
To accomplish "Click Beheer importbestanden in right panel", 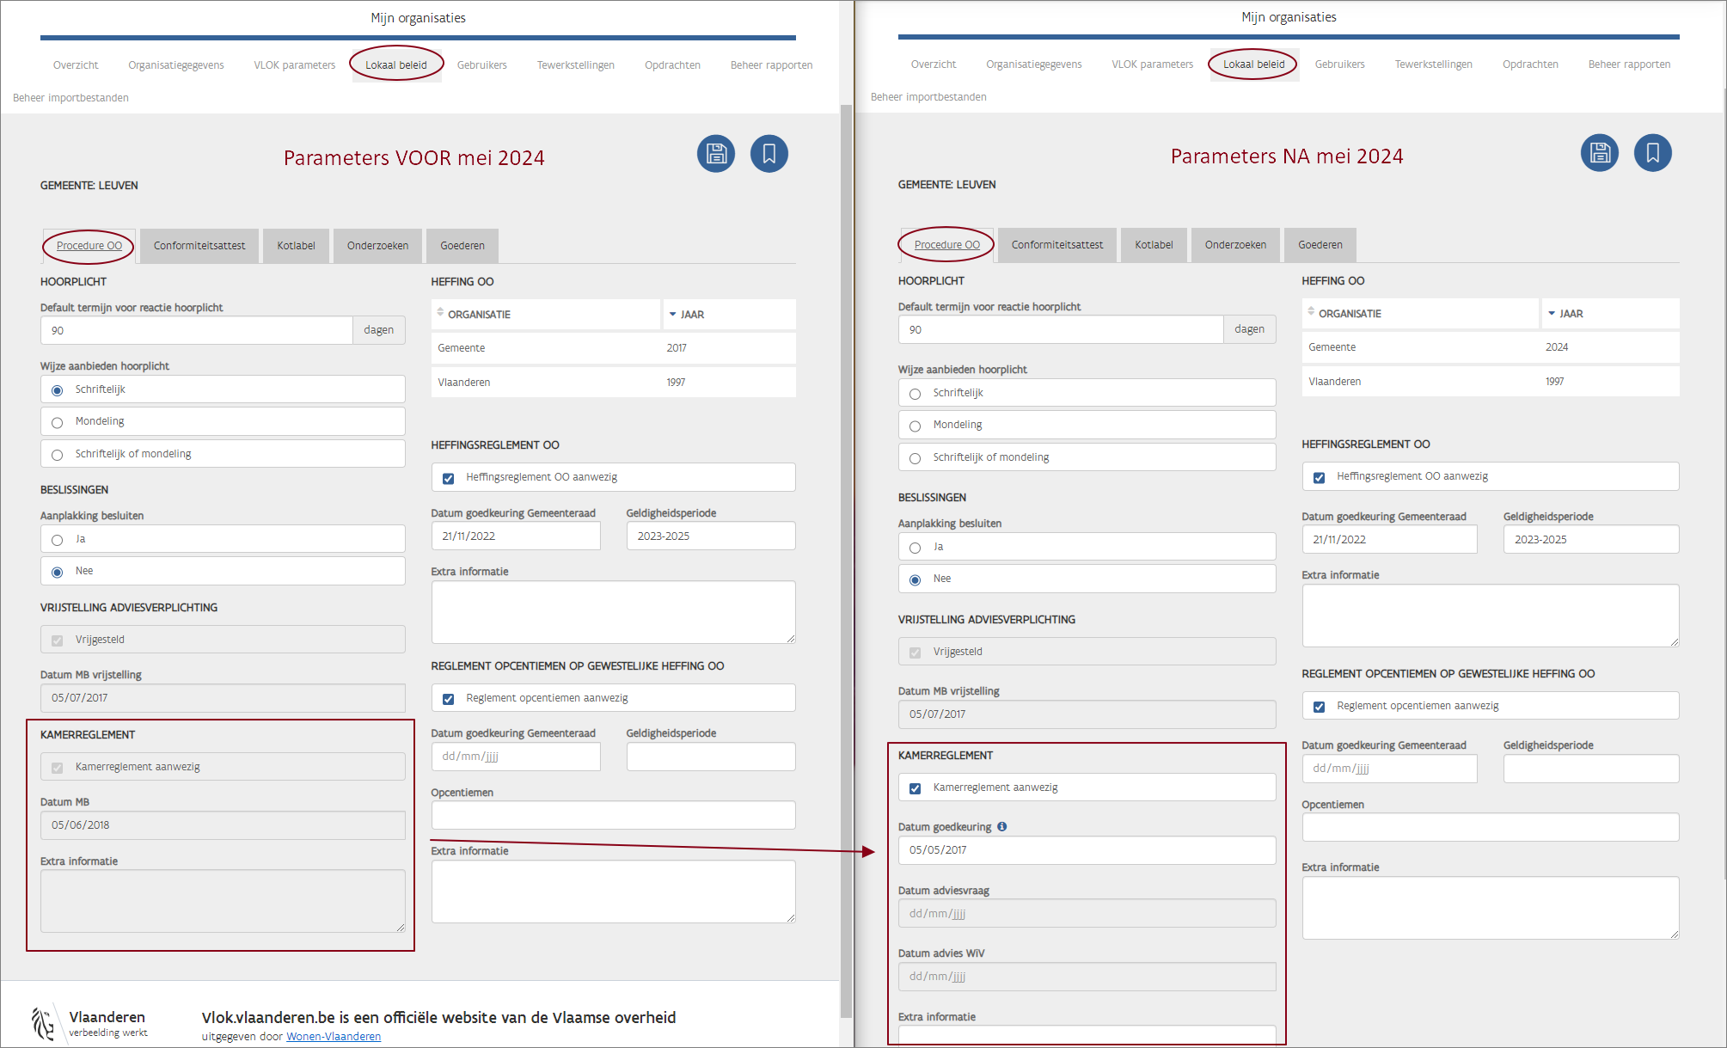I will 928,97.
